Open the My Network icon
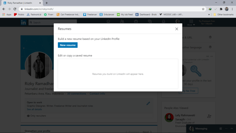236x133 pixels. pyautogui.click(x=122, y=21)
